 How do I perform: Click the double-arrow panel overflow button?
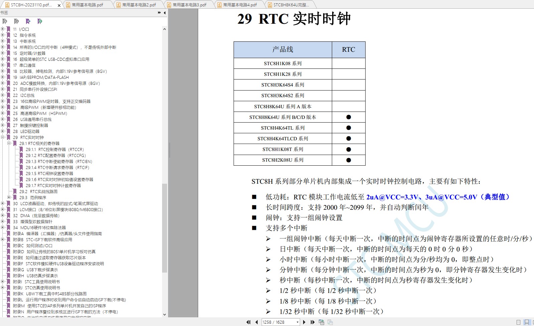click(x=159, y=13)
